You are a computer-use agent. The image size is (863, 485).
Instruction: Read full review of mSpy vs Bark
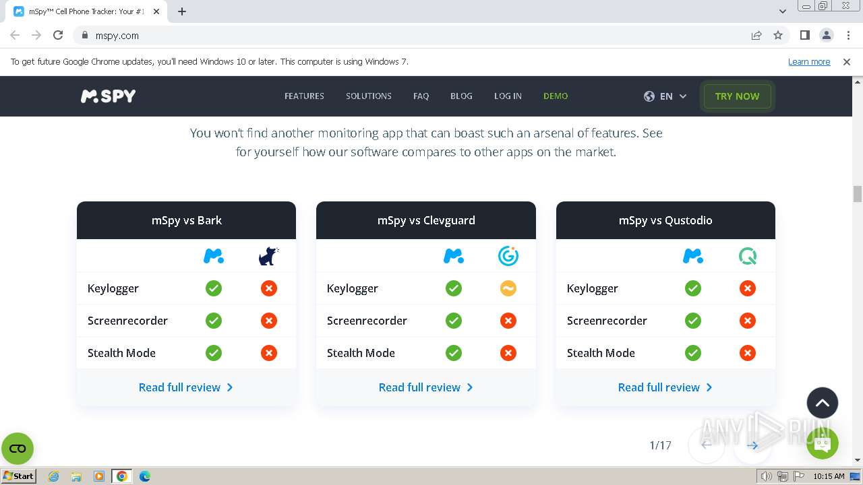pos(186,387)
